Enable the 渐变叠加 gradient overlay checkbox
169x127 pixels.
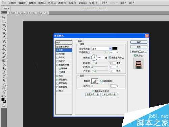(57, 84)
